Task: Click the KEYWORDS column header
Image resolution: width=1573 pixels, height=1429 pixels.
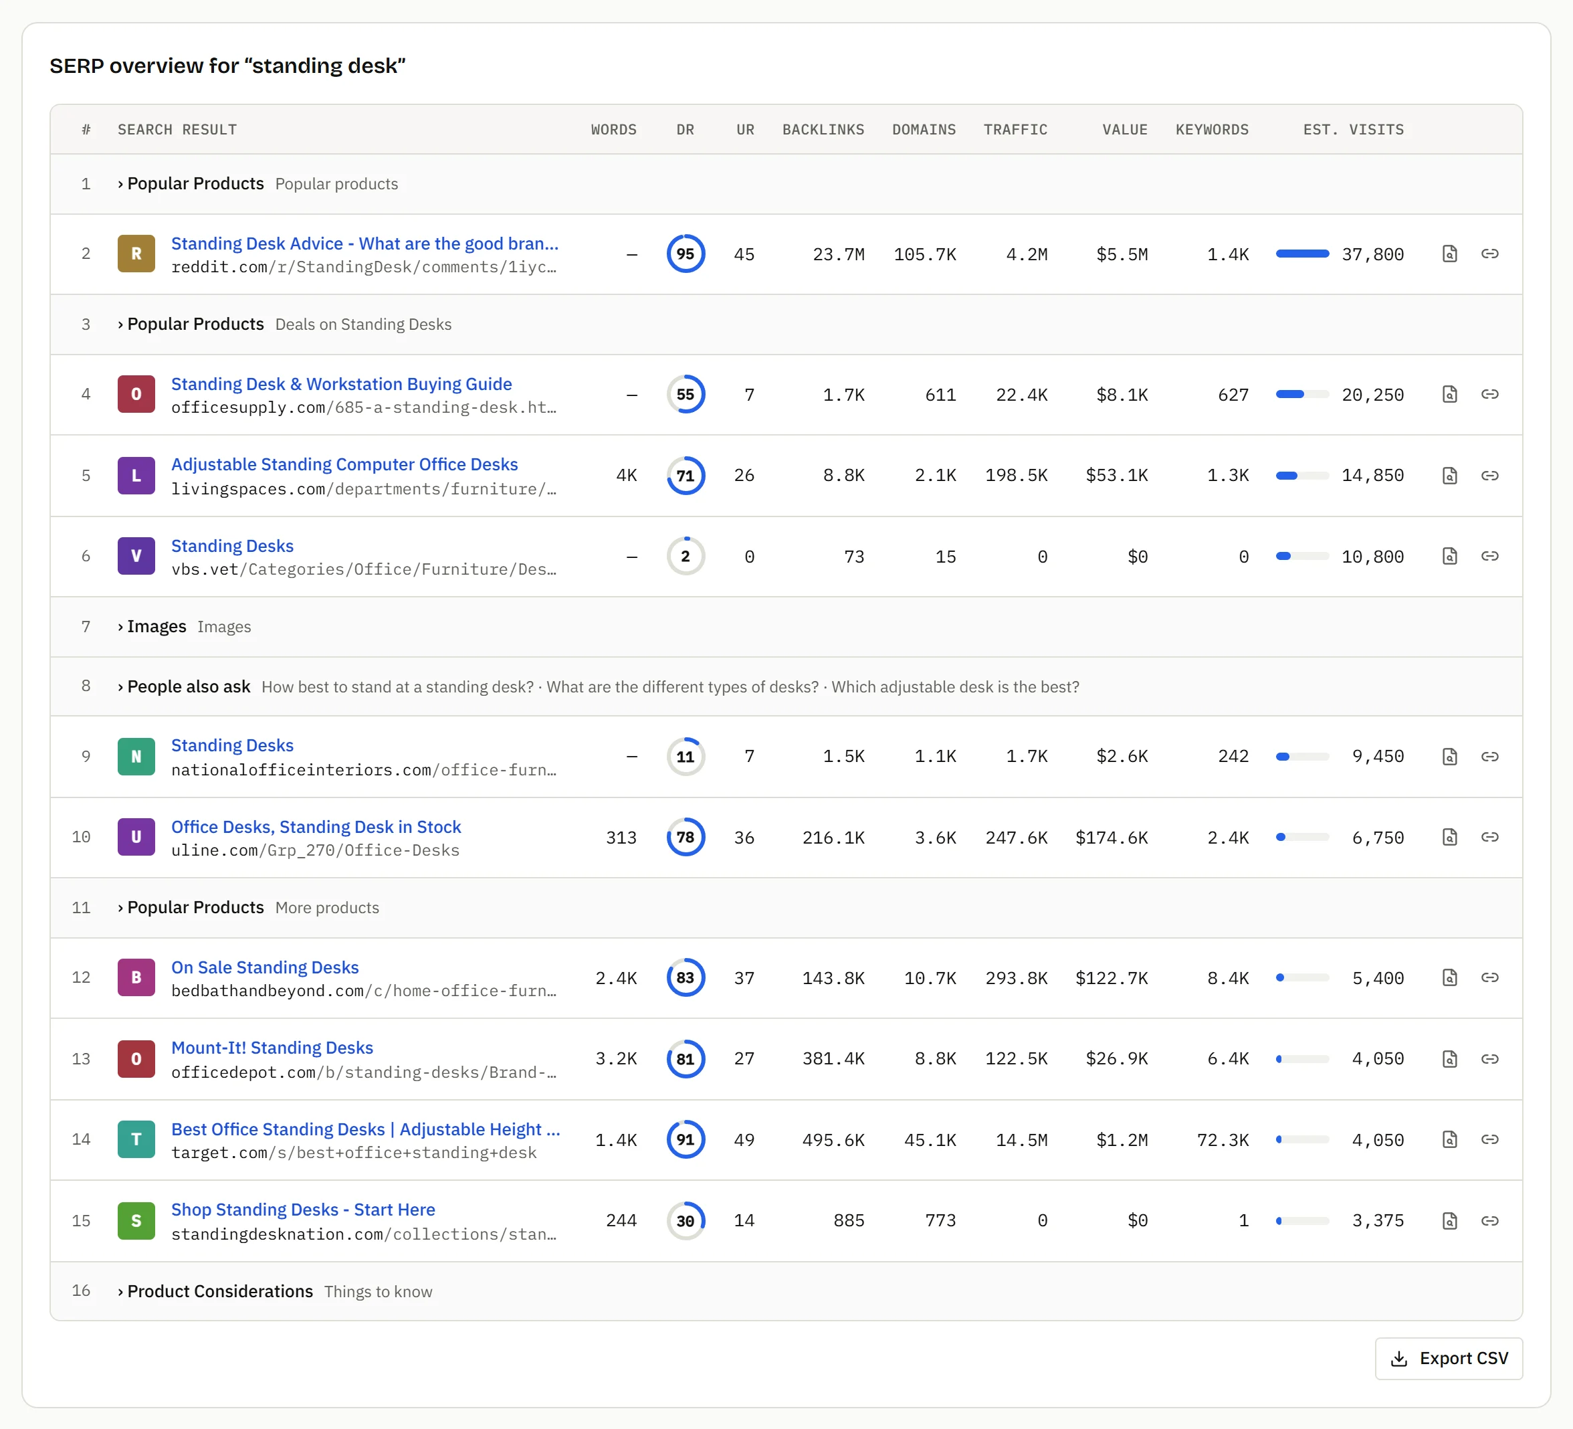Action: coord(1212,130)
